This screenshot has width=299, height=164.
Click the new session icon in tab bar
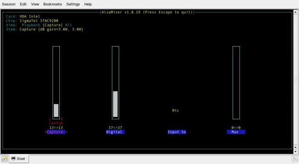pyautogui.click(x=4, y=159)
